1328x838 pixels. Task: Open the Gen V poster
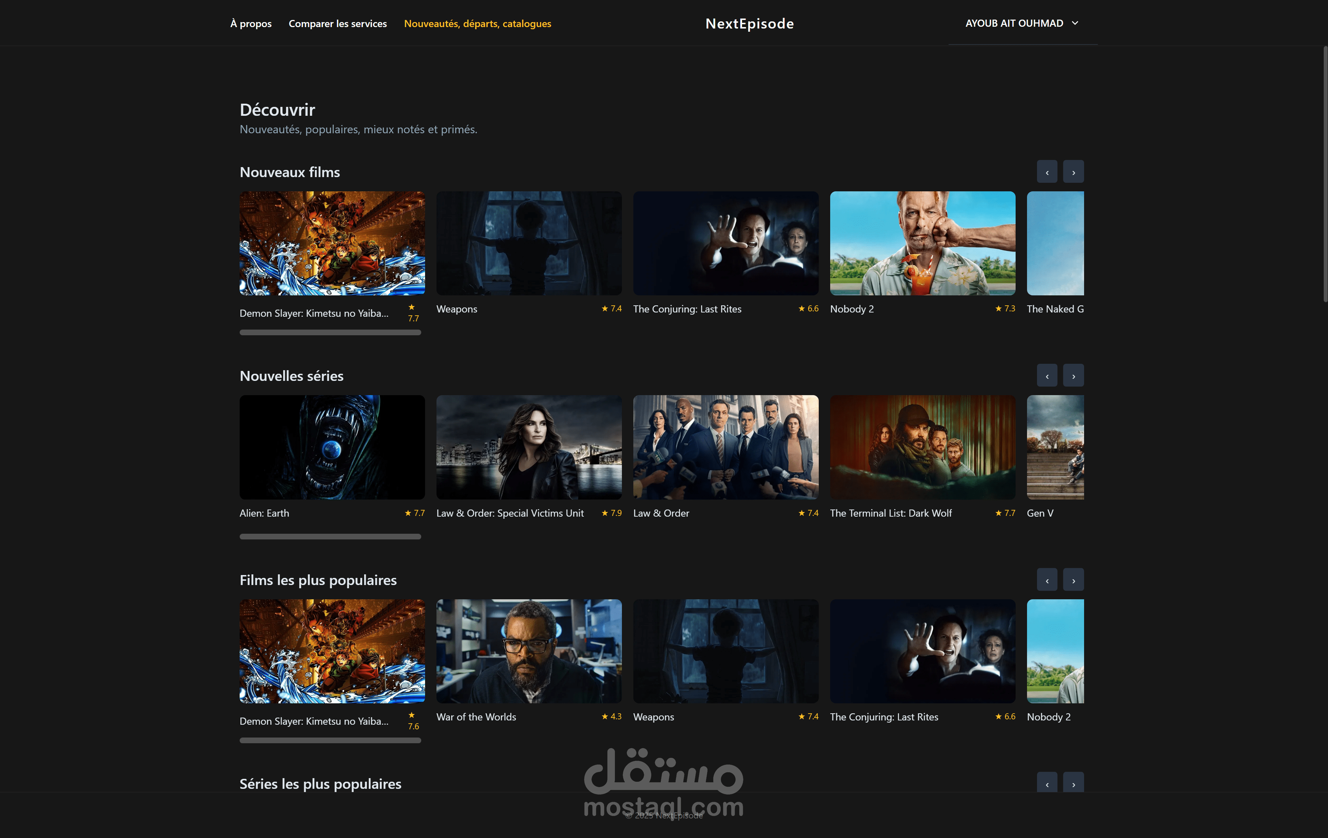pos(1055,447)
